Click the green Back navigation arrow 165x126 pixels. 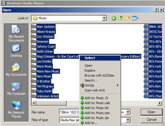[114, 18]
